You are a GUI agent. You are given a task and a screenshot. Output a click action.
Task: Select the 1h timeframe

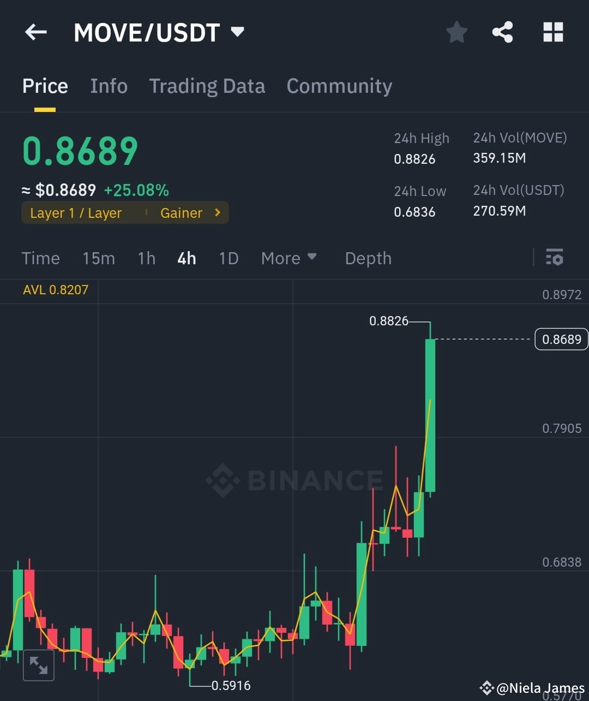coord(146,258)
